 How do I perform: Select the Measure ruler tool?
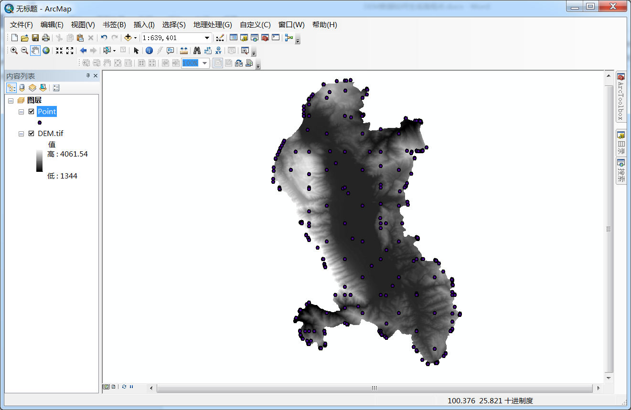[x=184, y=51]
